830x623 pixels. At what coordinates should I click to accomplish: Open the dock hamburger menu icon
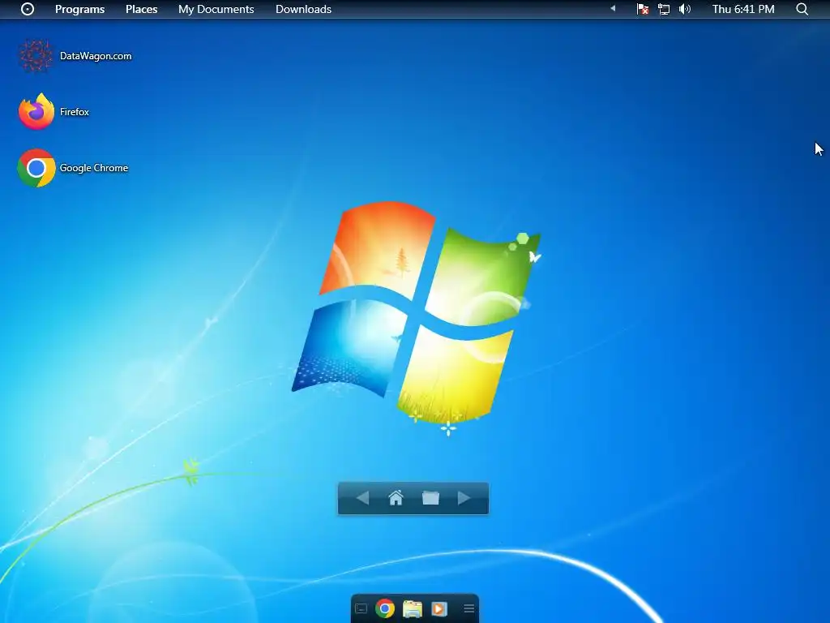[x=469, y=608]
